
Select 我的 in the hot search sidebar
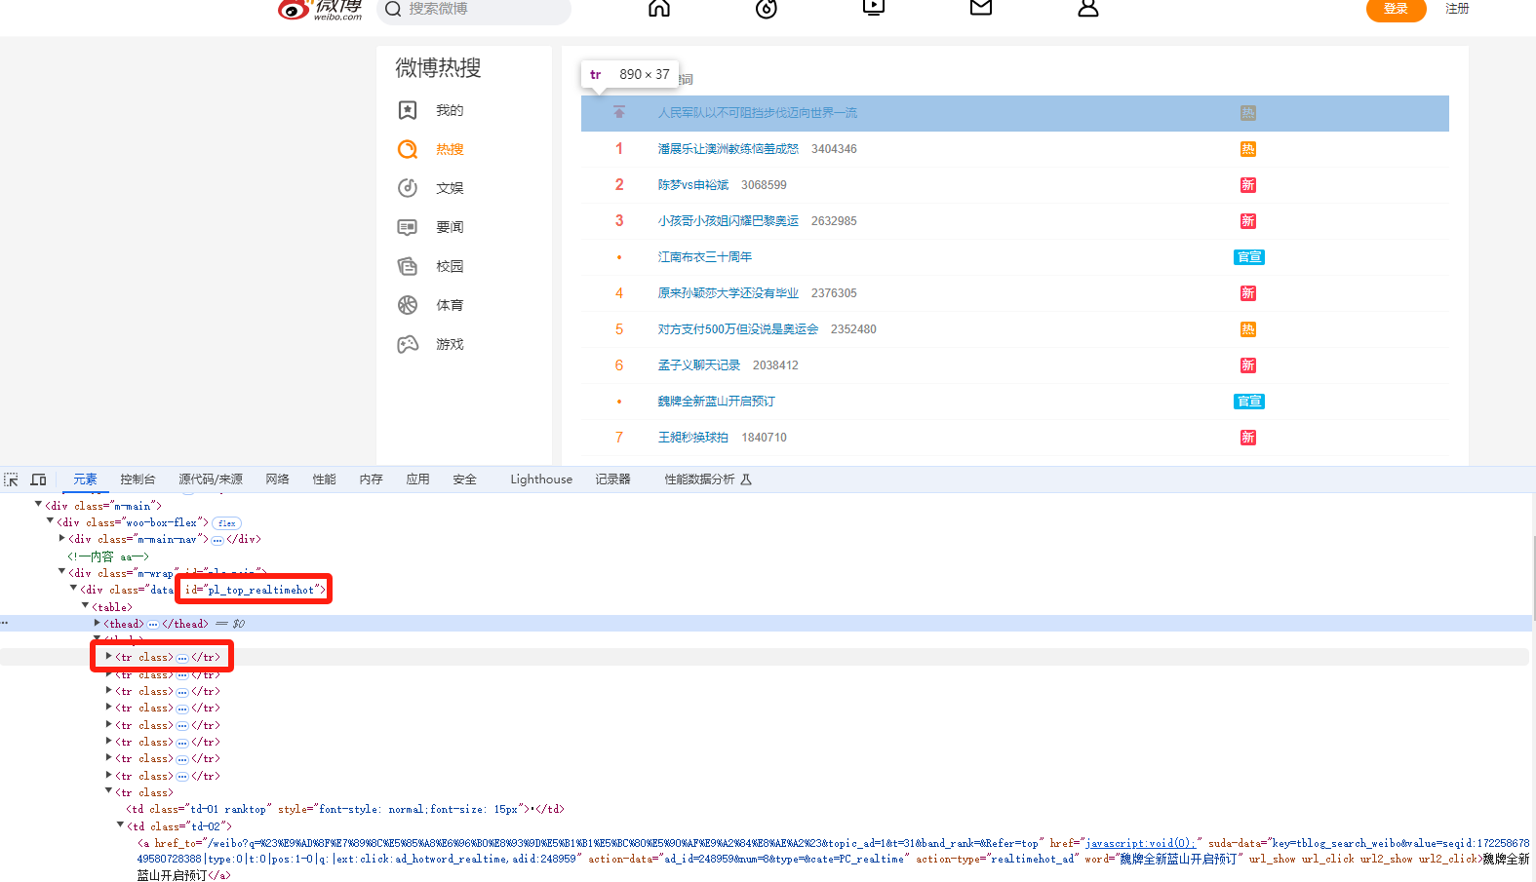click(450, 110)
